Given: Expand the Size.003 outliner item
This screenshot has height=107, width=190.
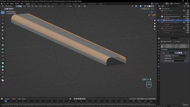Looking at the screenshot, I should (x=162, y=18).
